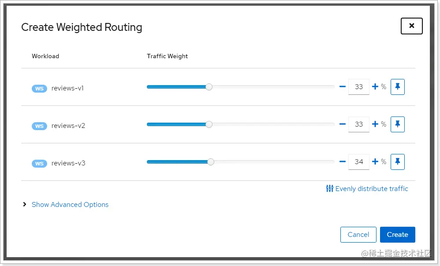Click the WS badge next to reviews-v1

(x=39, y=89)
